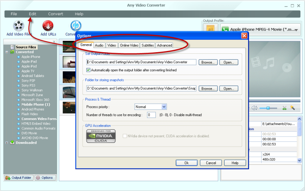Select Sony PS3 in the tree

[x=28, y=85]
